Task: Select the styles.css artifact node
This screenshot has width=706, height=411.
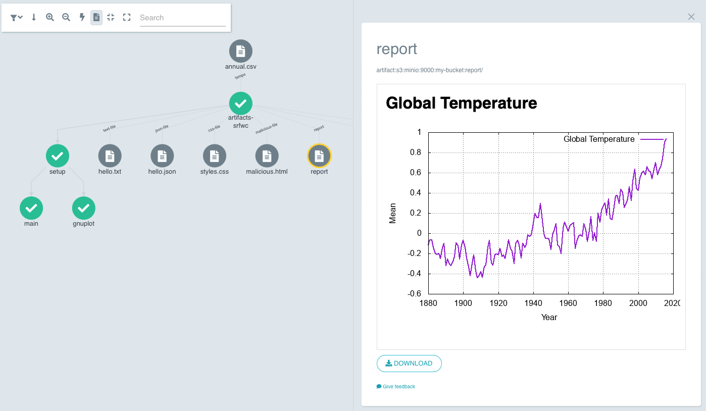Action: click(x=214, y=156)
